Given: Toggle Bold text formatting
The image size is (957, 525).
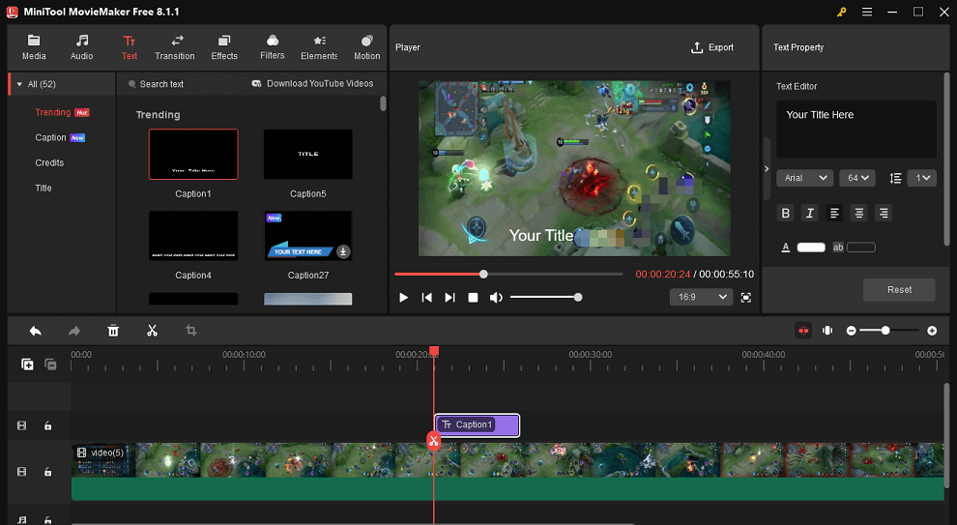Looking at the screenshot, I should [x=785, y=214].
